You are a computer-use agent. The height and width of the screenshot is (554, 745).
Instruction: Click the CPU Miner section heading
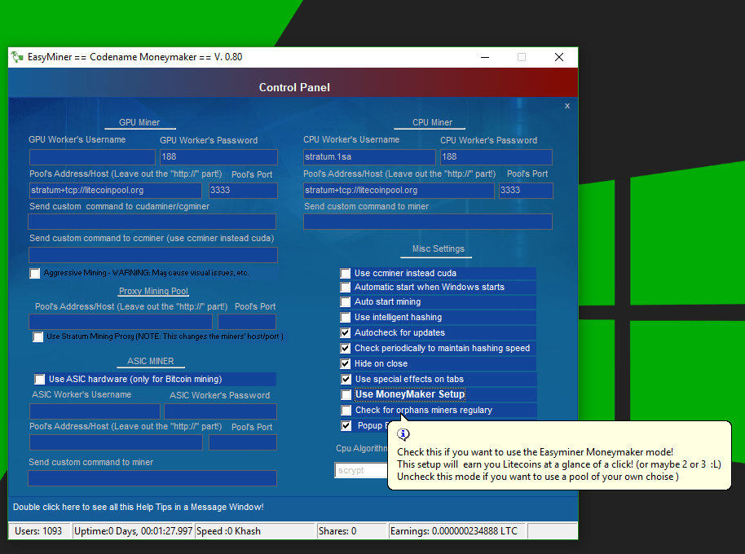432,122
